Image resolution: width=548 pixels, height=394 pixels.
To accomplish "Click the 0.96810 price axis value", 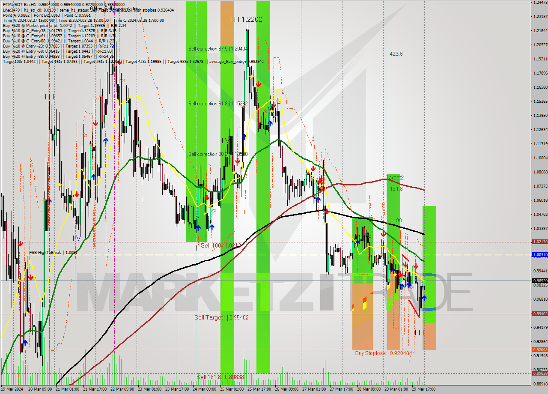I will 540,299.
